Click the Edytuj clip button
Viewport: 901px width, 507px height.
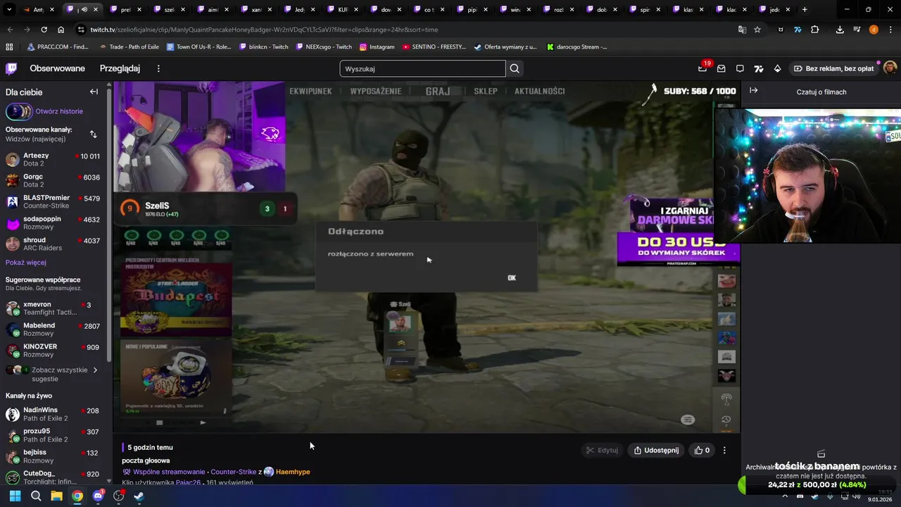click(603, 450)
